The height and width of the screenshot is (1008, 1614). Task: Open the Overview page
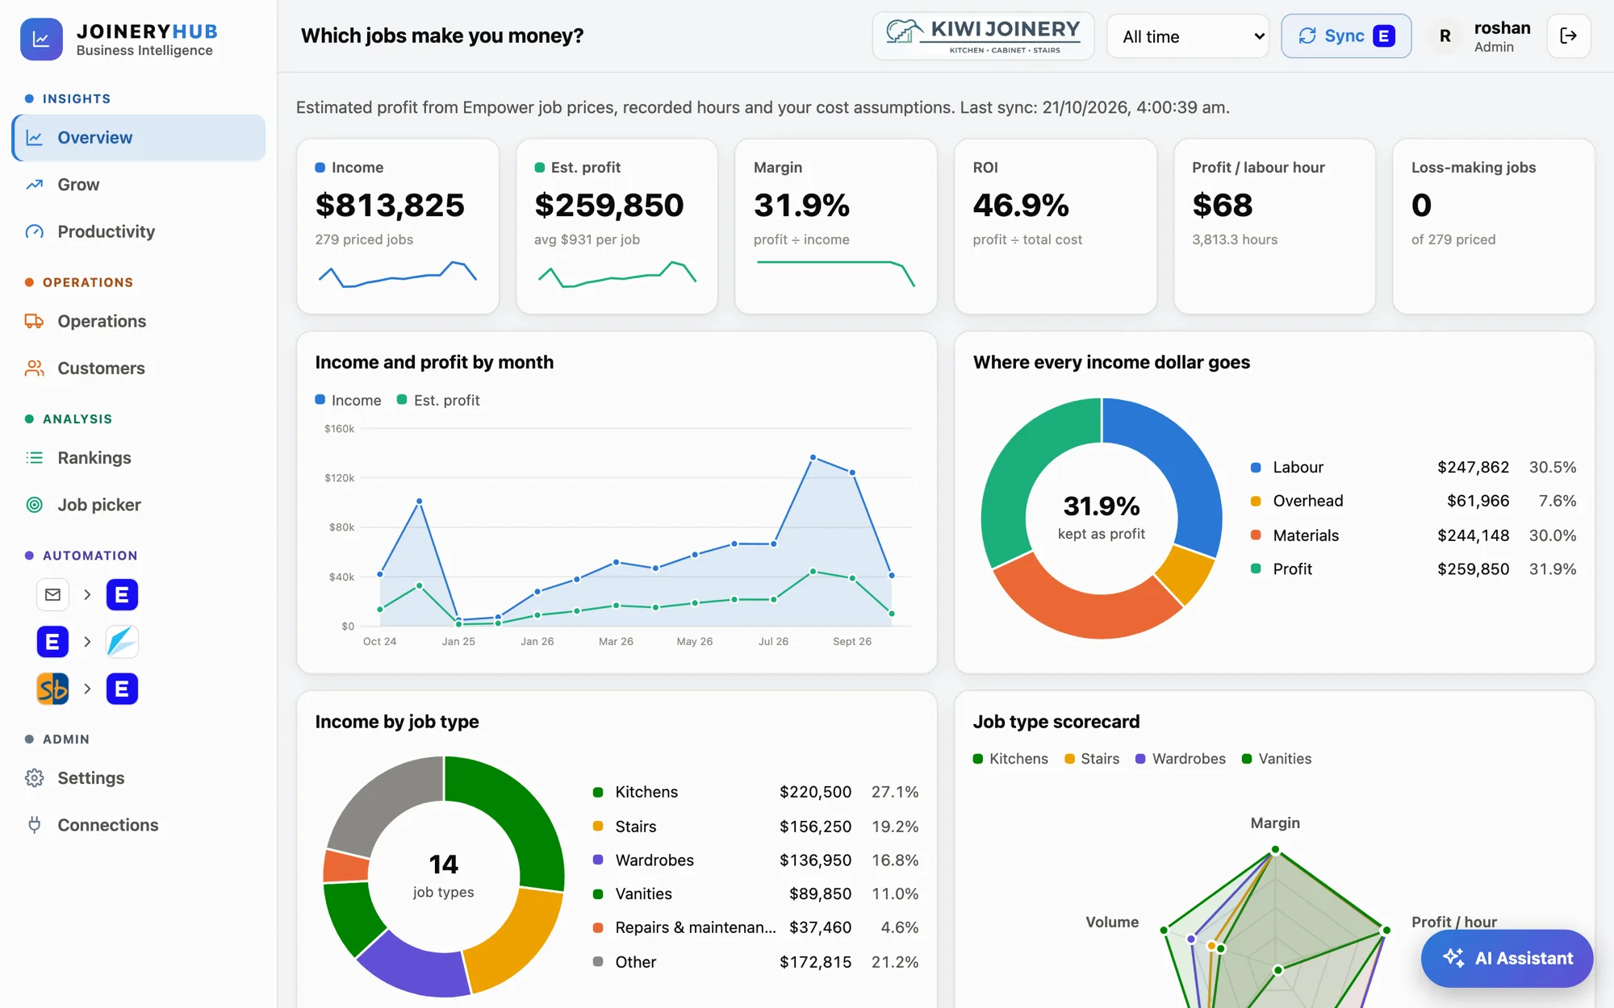click(139, 138)
